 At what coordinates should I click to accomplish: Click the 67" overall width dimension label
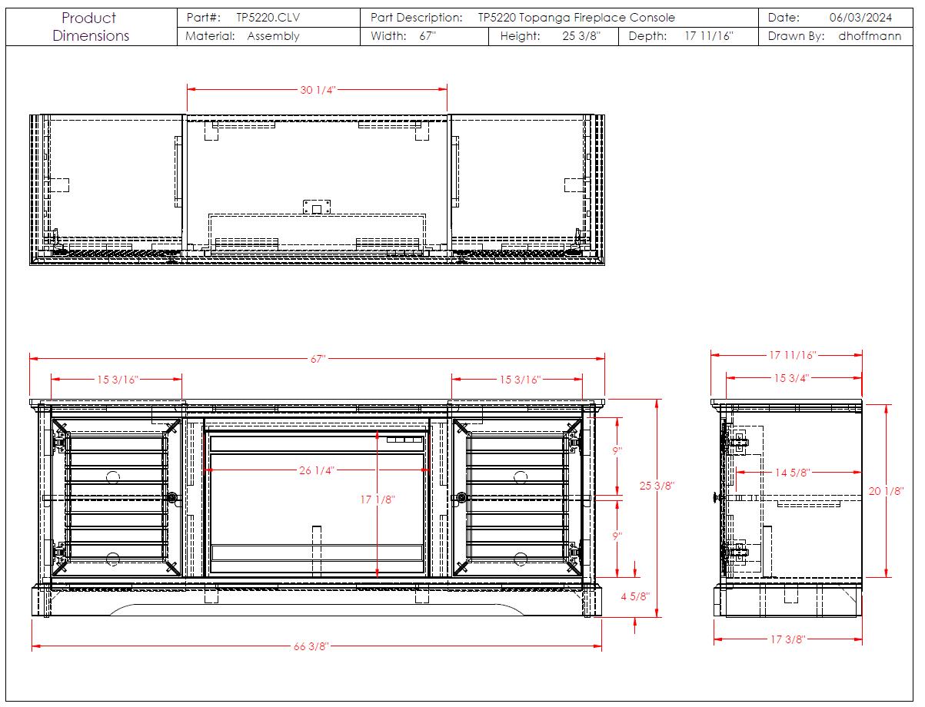pyautogui.click(x=318, y=359)
